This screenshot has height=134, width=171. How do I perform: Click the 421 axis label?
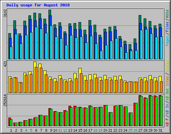click(x=5, y=64)
